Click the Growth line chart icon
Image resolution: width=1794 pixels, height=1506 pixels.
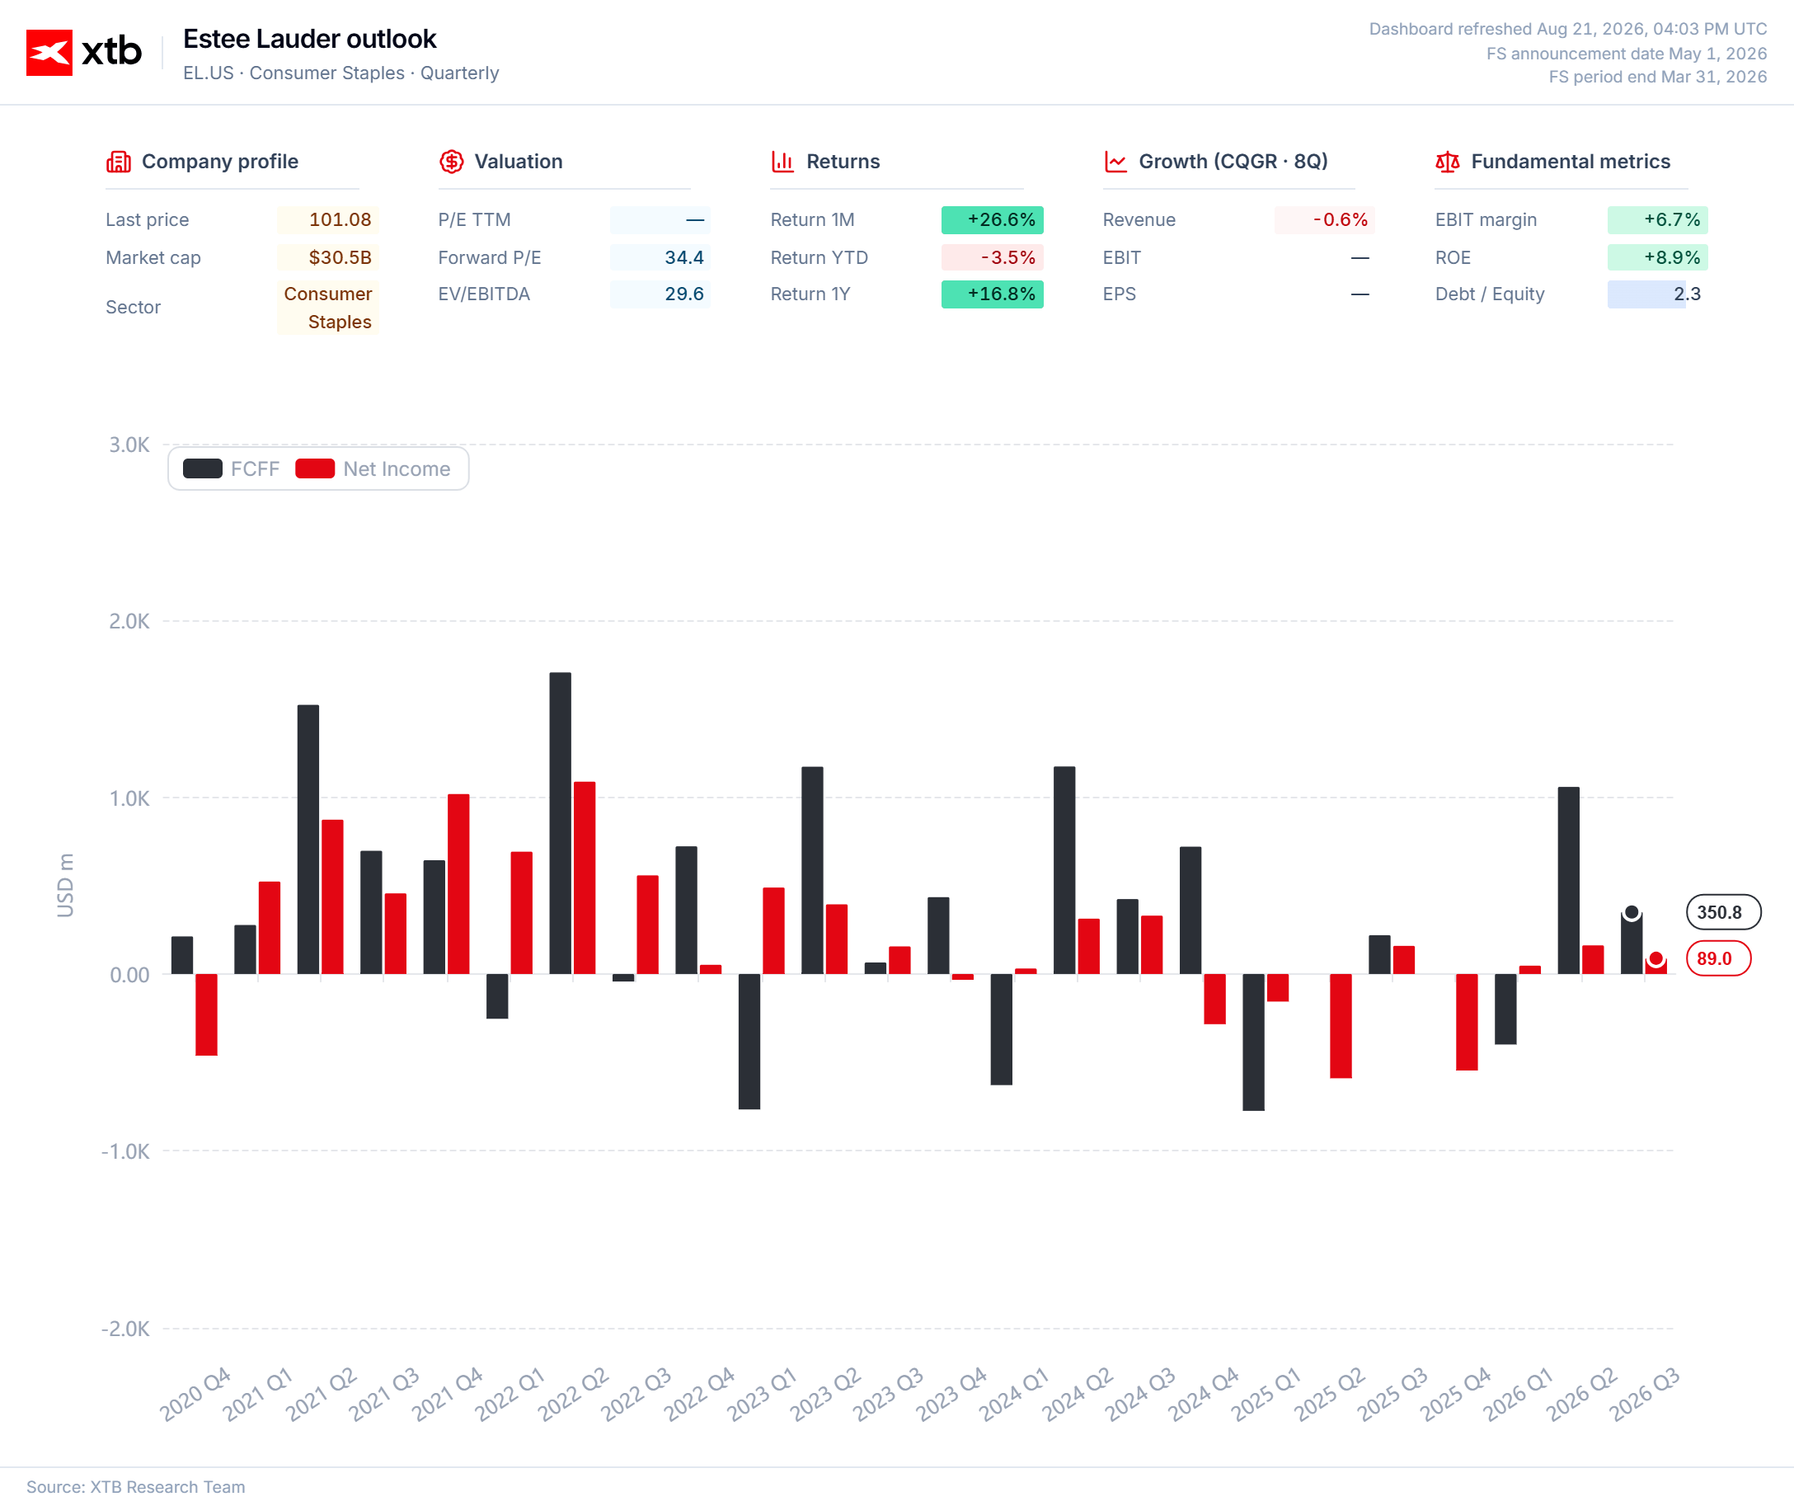point(1115,162)
